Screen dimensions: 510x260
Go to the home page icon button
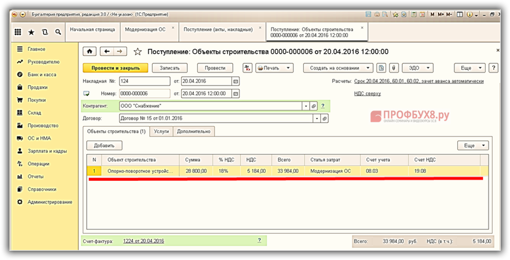coord(89,52)
